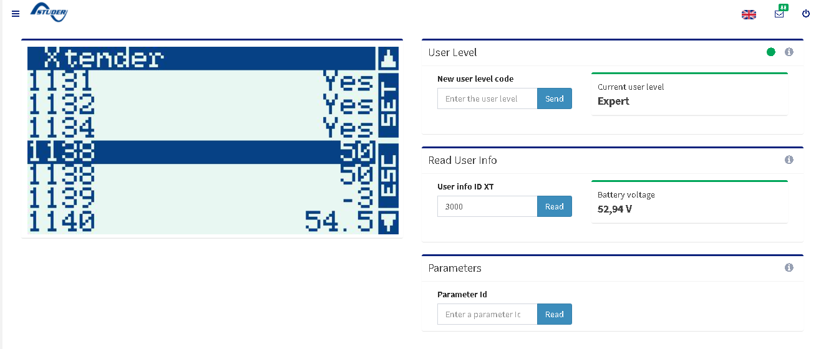Viewport: 816px width, 349px height.
Task: Focus the Parameter Id input field
Action: coord(487,314)
